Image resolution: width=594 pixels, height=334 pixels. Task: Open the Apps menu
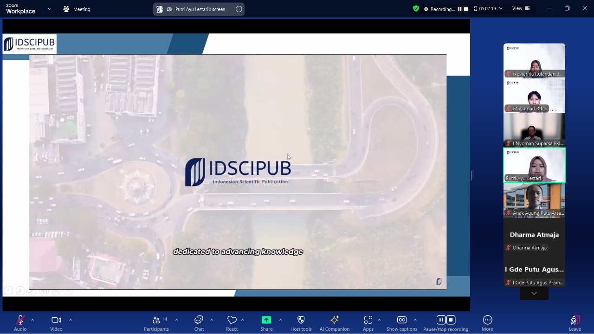point(368,323)
